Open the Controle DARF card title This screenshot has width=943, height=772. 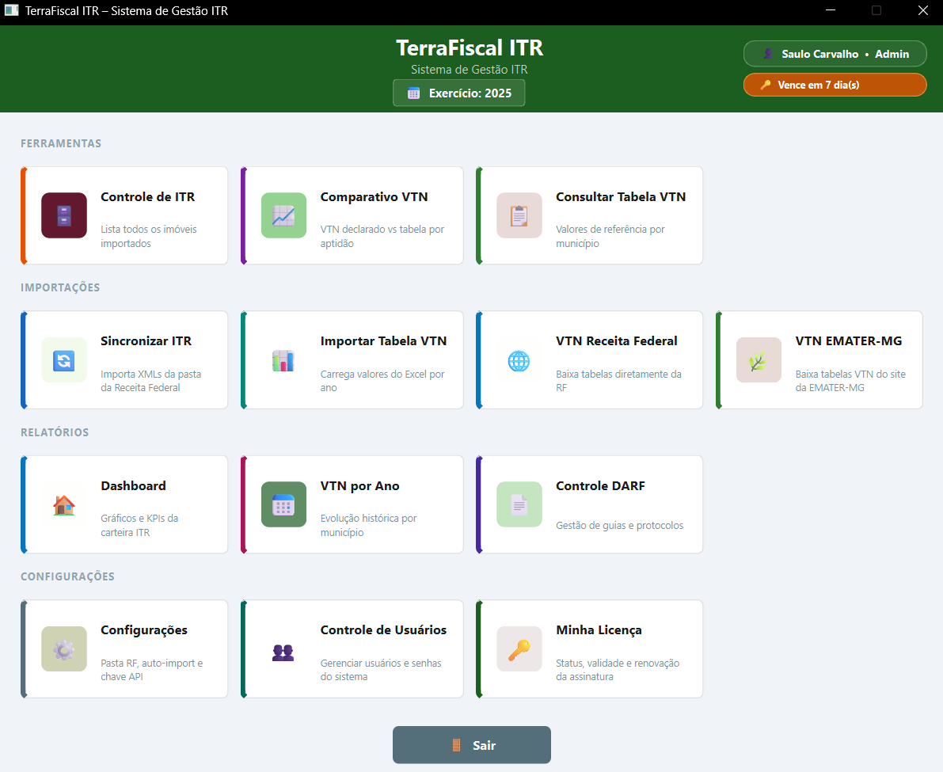(600, 486)
